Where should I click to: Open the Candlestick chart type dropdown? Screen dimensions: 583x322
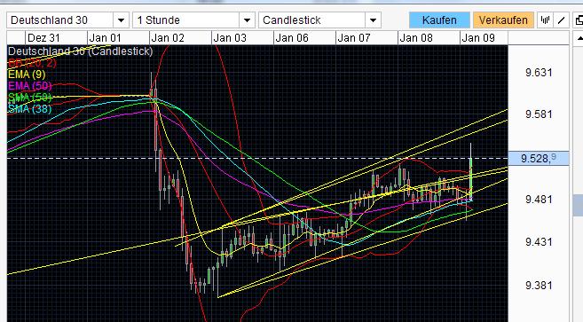tap(319, 20)
